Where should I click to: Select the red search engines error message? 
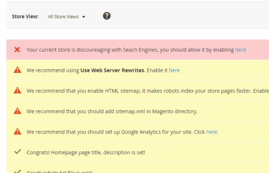point(130,50)
